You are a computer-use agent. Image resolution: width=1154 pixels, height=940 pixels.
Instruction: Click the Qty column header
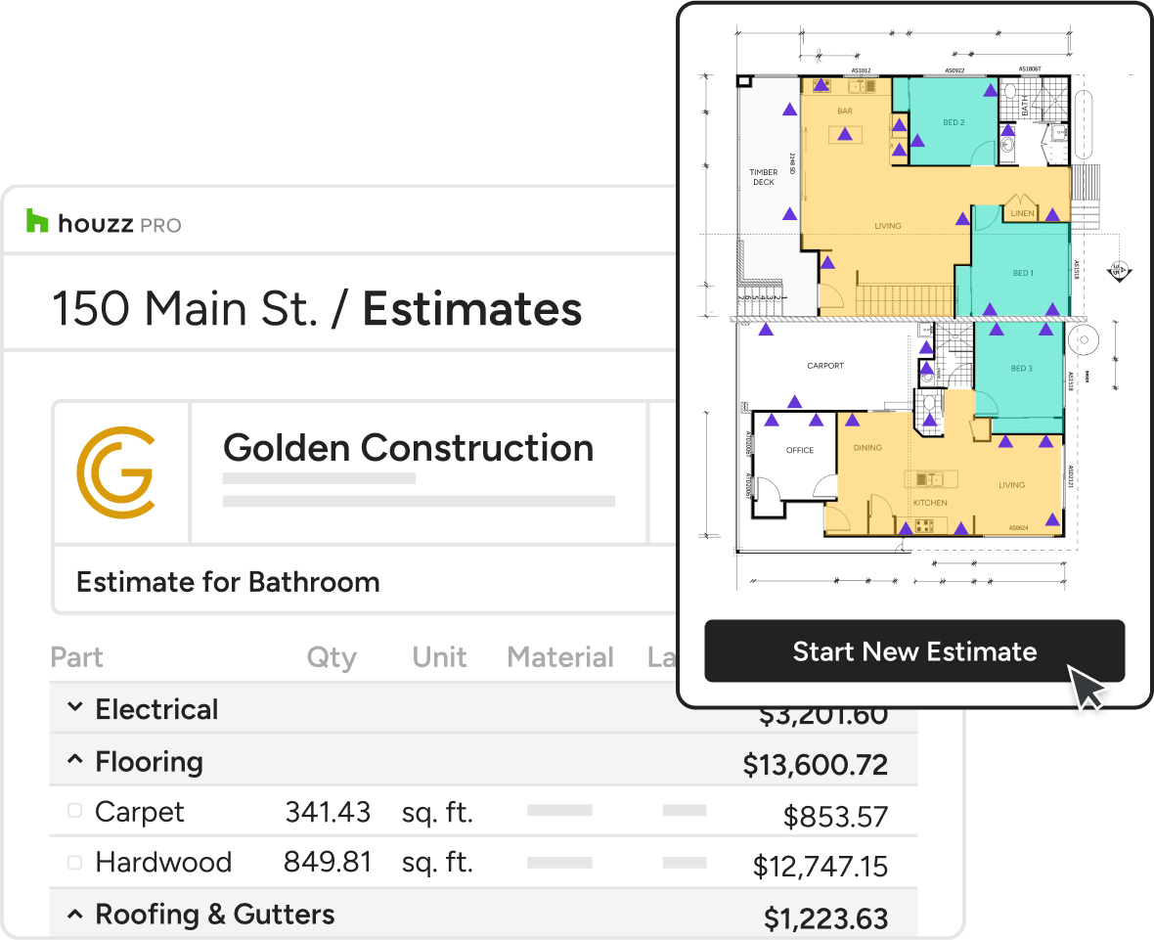(x=332, y=657)
